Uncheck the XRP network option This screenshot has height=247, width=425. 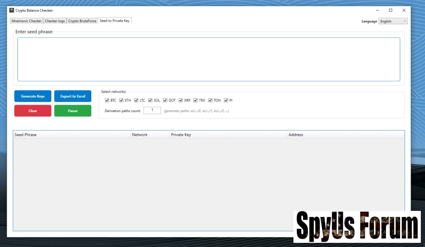(x=181, y=100)
